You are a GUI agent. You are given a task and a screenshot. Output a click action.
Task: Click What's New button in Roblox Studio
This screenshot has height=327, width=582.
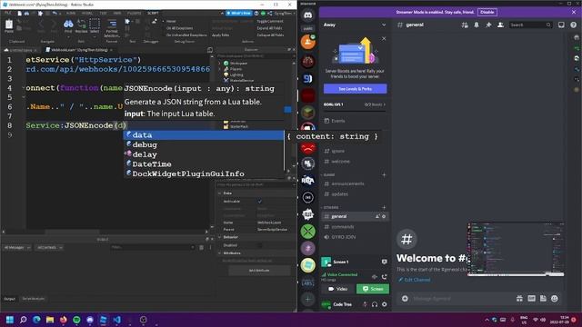238,14
